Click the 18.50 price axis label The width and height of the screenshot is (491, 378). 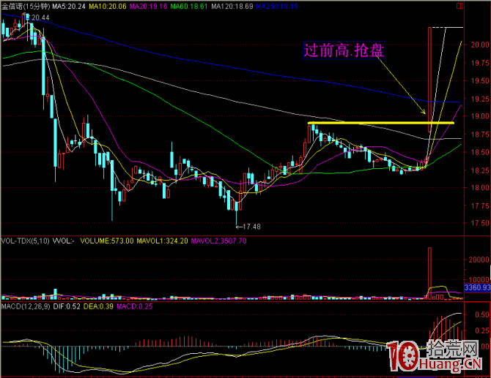pyautogui.click(x=480, y=152)
